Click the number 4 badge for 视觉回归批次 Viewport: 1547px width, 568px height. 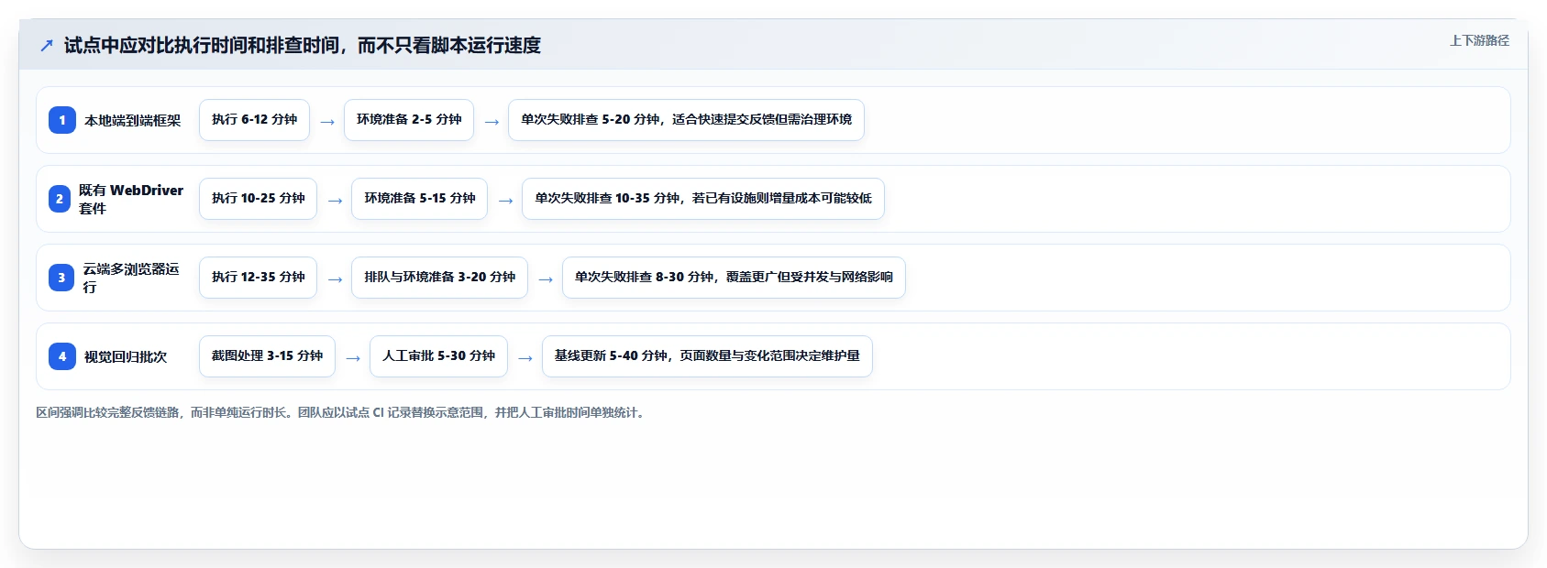[62, 356]
